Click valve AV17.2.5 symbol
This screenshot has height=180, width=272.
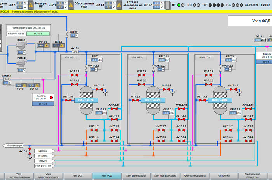[x=166, y=89]
